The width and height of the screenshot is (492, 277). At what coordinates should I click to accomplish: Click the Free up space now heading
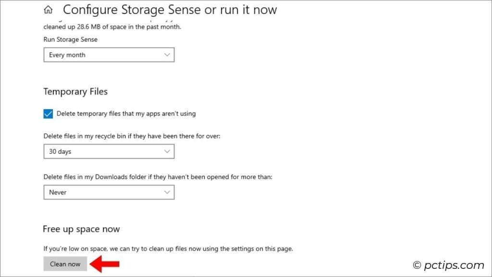(81, 229)
